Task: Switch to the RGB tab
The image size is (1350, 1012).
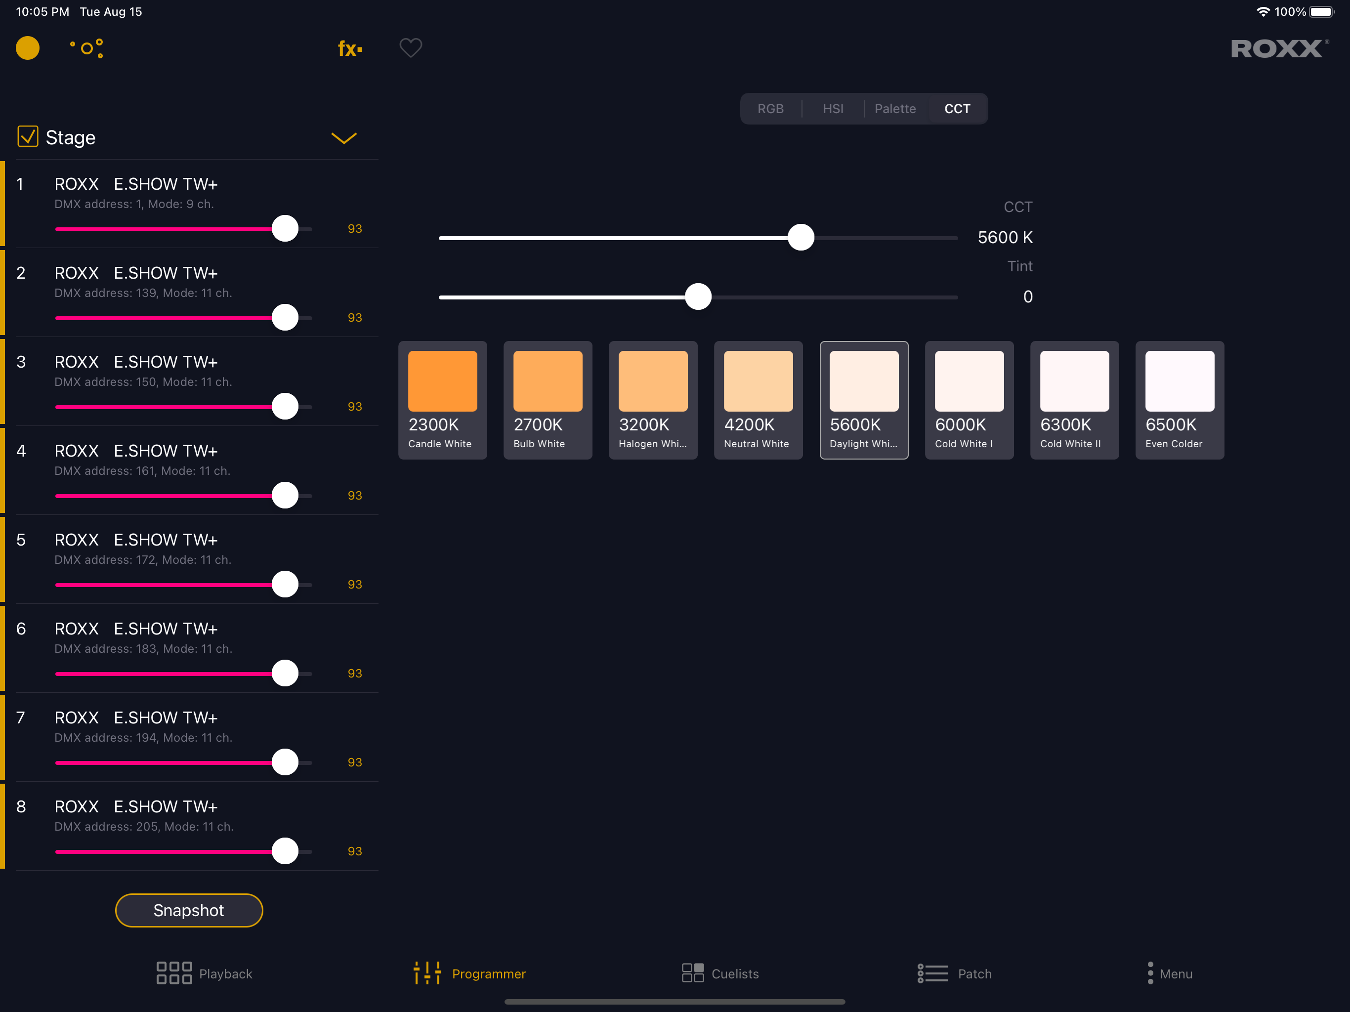Action: pos(770,109)
